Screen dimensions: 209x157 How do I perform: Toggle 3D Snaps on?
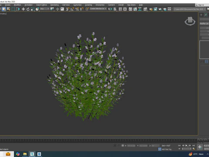(x=67, y=9)
